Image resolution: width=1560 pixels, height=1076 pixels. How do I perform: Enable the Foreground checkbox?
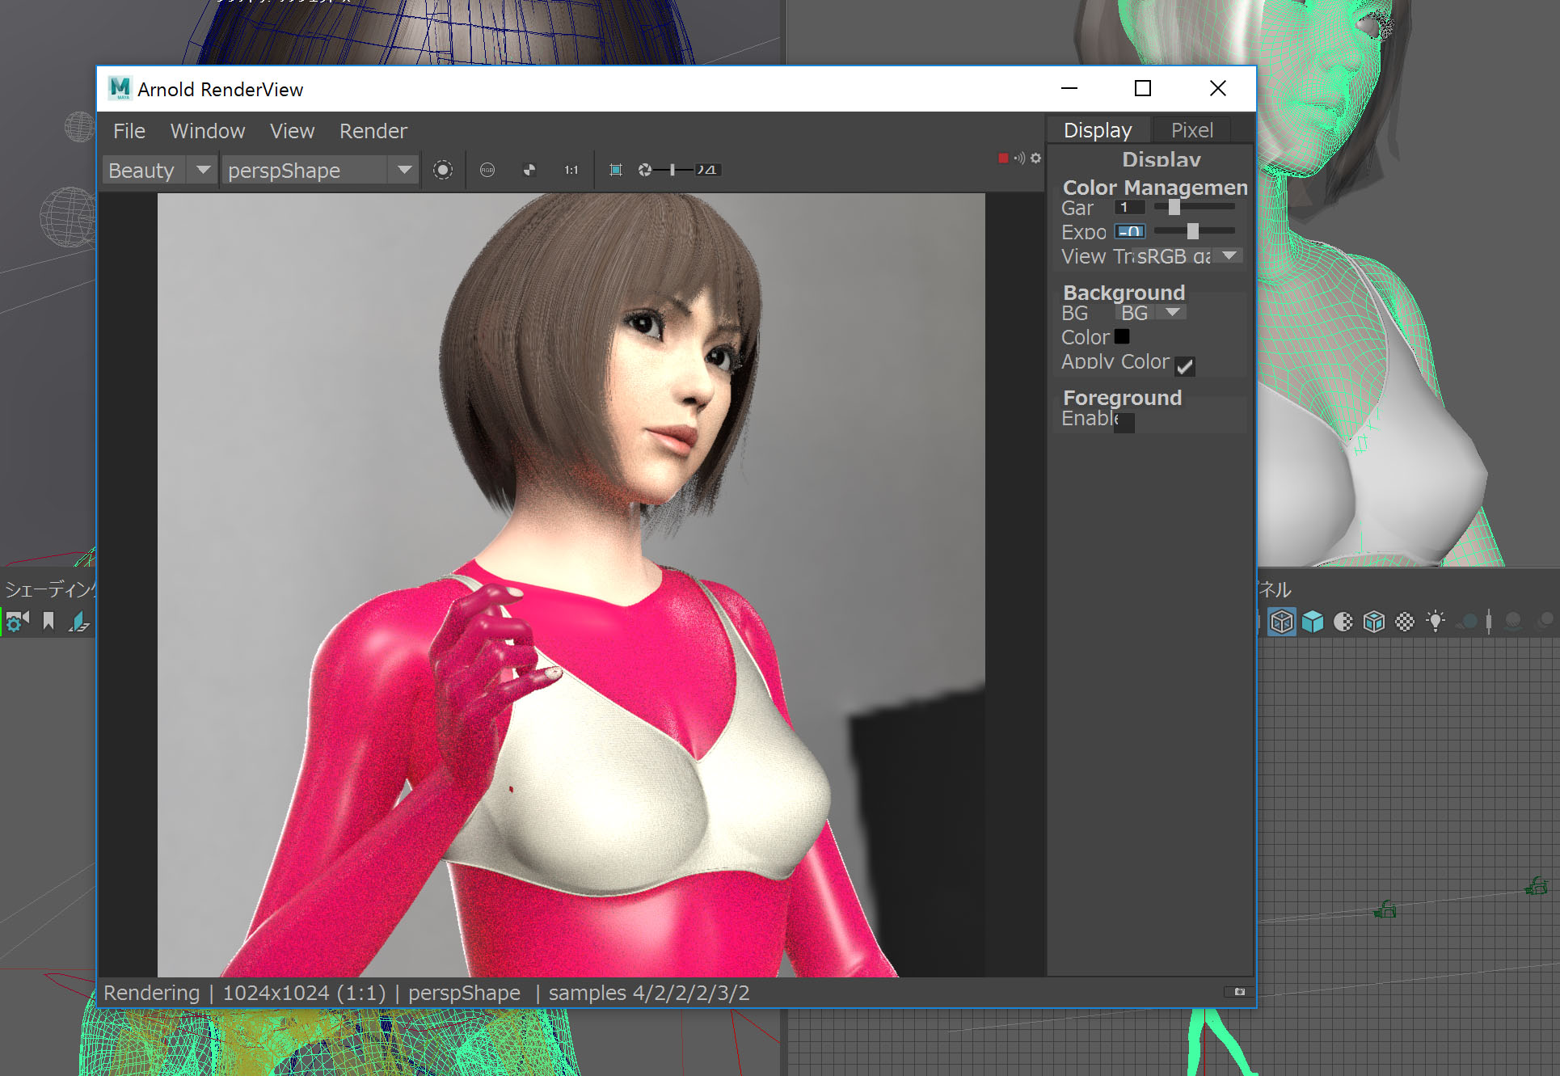pyautogui.click(x=1124, y=423)
